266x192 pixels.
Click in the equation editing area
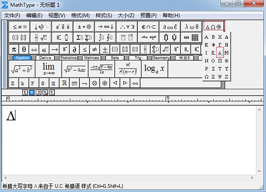[129, 141]
